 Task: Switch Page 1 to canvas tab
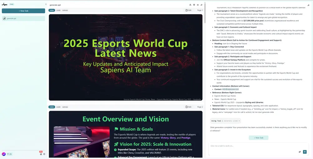(65, 10)
